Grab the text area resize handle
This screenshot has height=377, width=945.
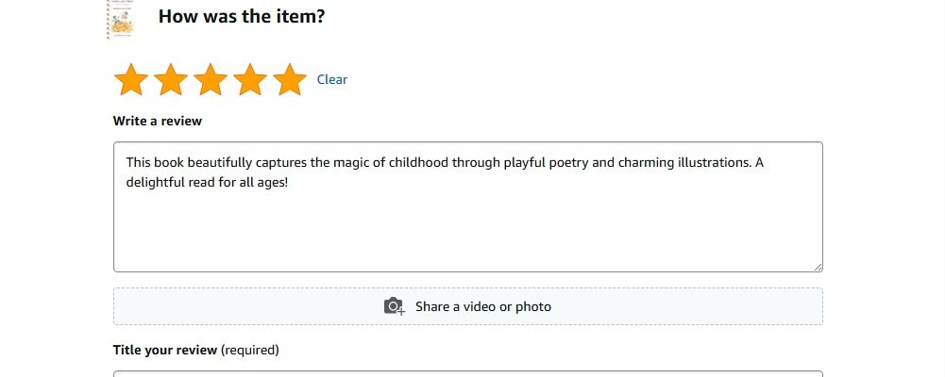click(818, 267)
